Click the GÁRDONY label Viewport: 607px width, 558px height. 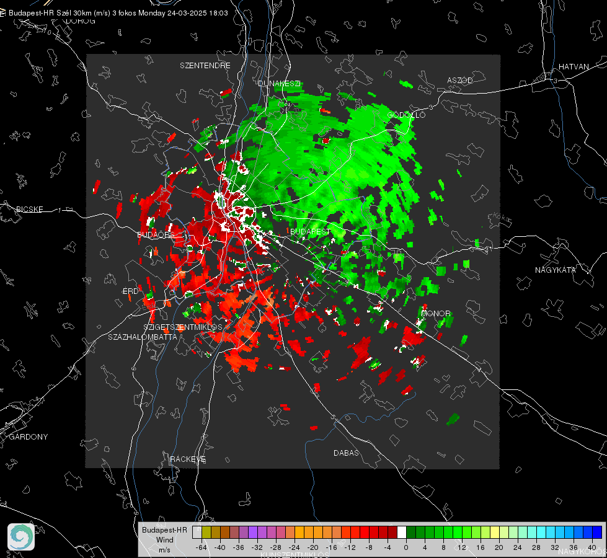click(x=29, y=437)
